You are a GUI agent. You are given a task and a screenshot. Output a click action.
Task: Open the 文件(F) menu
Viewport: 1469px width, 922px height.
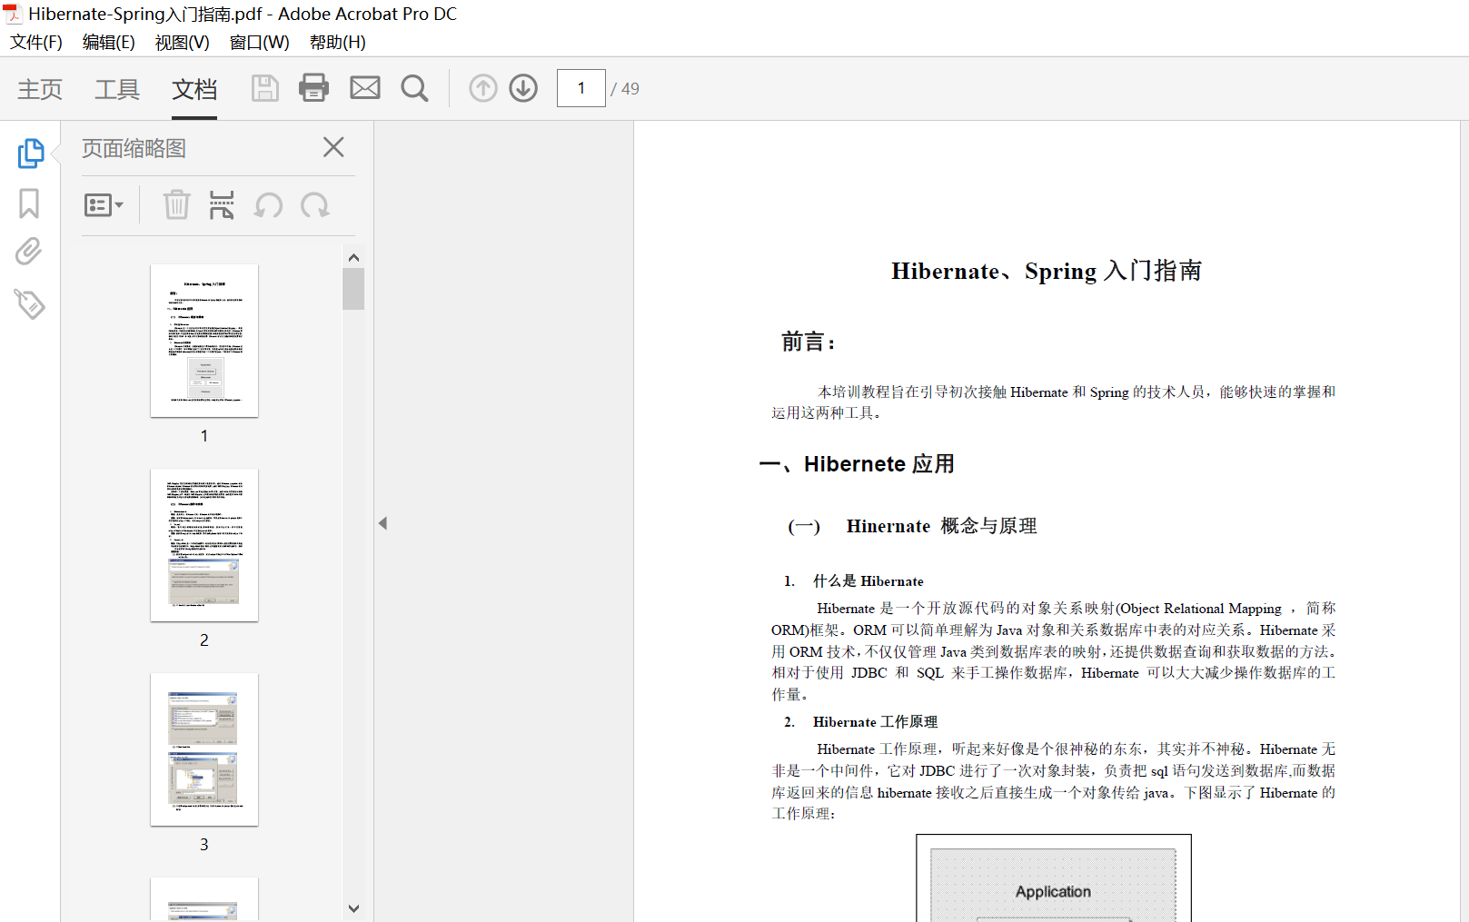coord(36,43)
